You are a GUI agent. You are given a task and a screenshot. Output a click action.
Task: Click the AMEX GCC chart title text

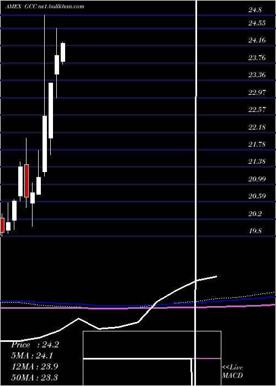pos(45,7)
